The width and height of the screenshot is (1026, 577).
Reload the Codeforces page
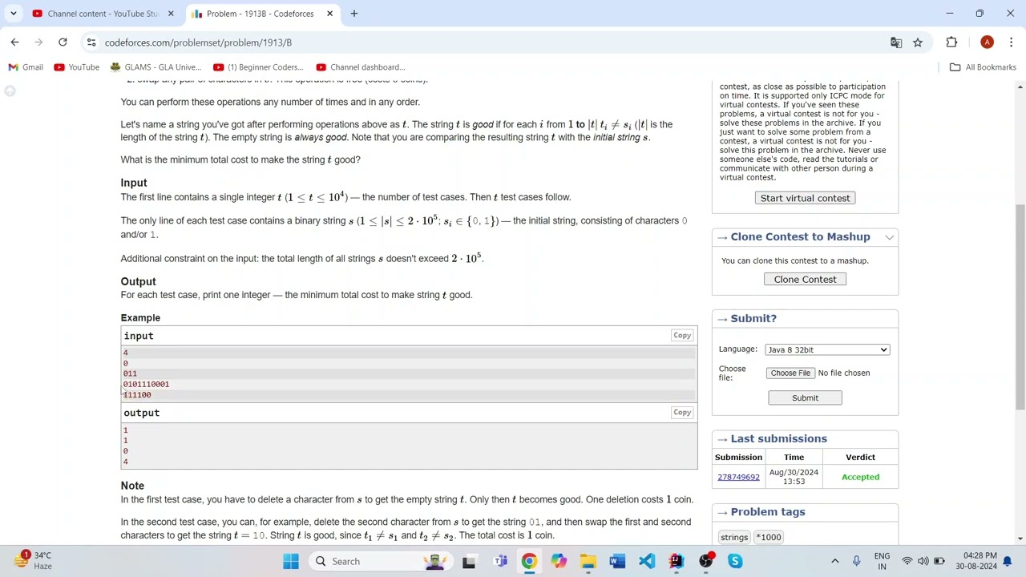click(x=63, y=42)
